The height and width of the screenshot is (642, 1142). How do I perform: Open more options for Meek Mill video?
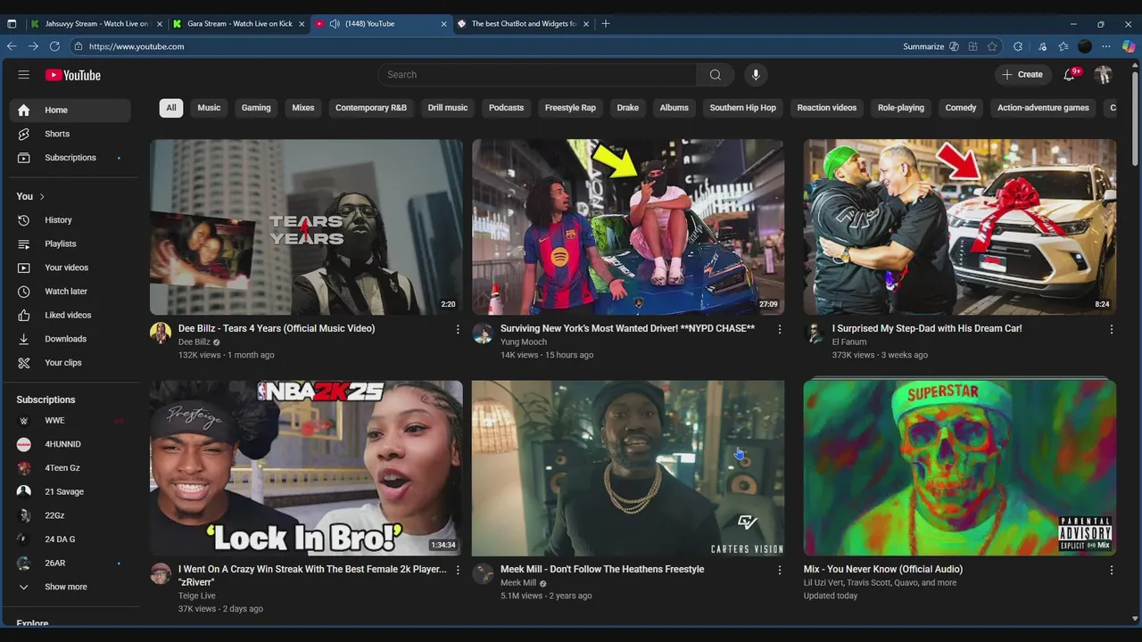[x=780, y=570]
